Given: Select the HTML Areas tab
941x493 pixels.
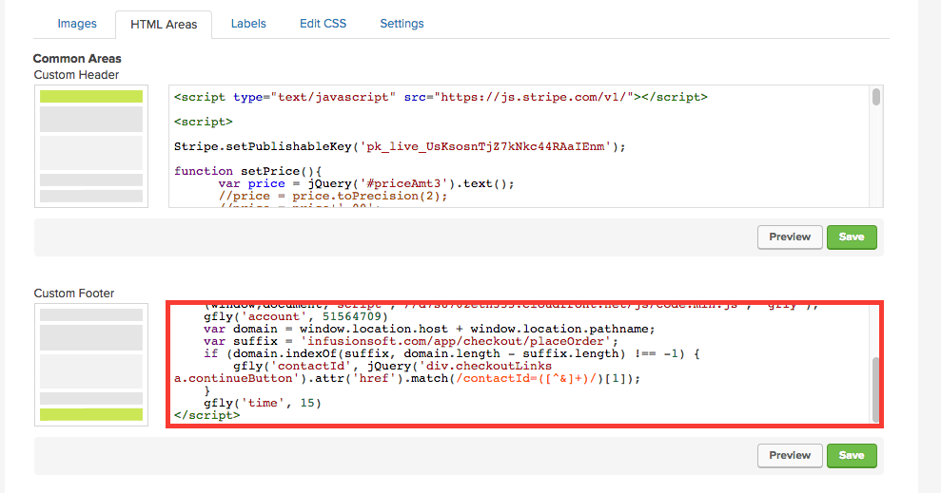Looking at the screenshot, I should coord(164,25).
